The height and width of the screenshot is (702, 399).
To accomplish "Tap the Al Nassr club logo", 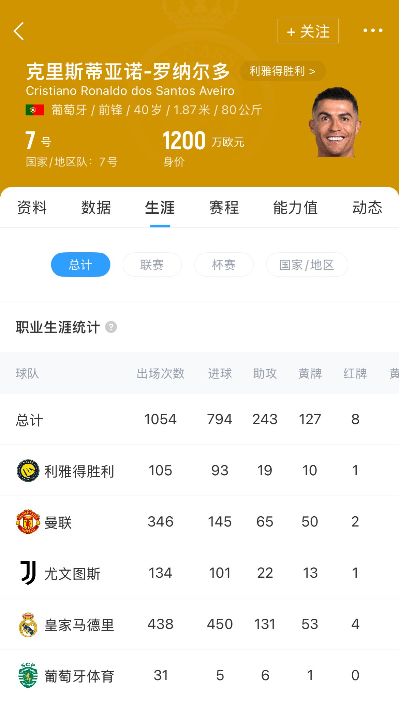I will click(28, 471).
